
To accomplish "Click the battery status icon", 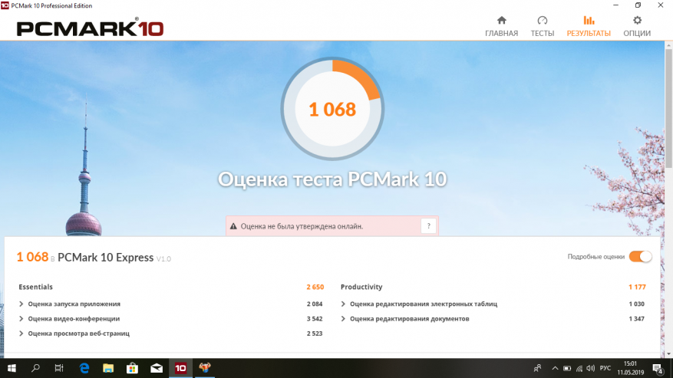I will tap(567, 368).
